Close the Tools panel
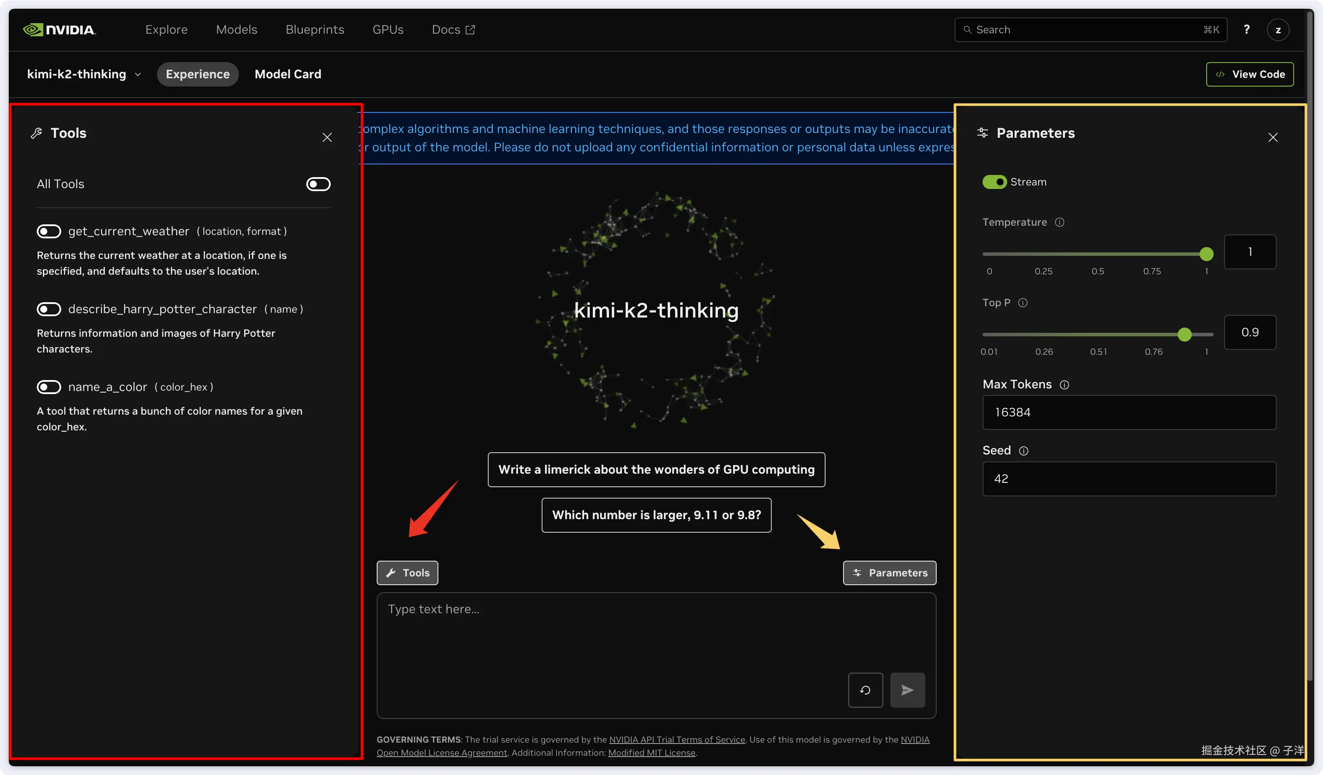Viewport: 1323px width, 775px height. [327, 137]
